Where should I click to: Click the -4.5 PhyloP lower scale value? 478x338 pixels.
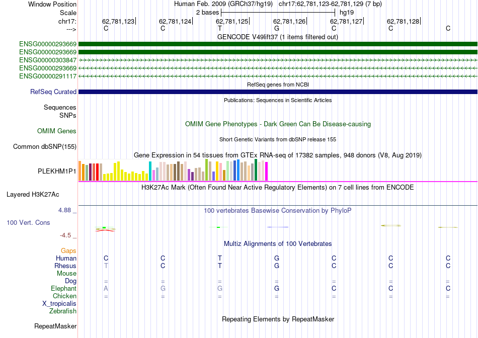pyautogui.click(x=65, y=235)
